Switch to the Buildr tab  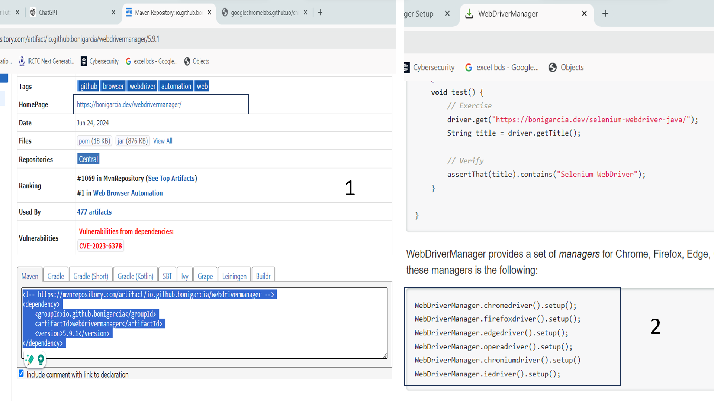pos(263,276)
